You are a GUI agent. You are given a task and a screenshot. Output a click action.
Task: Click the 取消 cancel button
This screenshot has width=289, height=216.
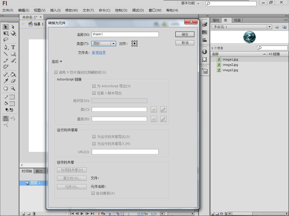click(185, 43)
